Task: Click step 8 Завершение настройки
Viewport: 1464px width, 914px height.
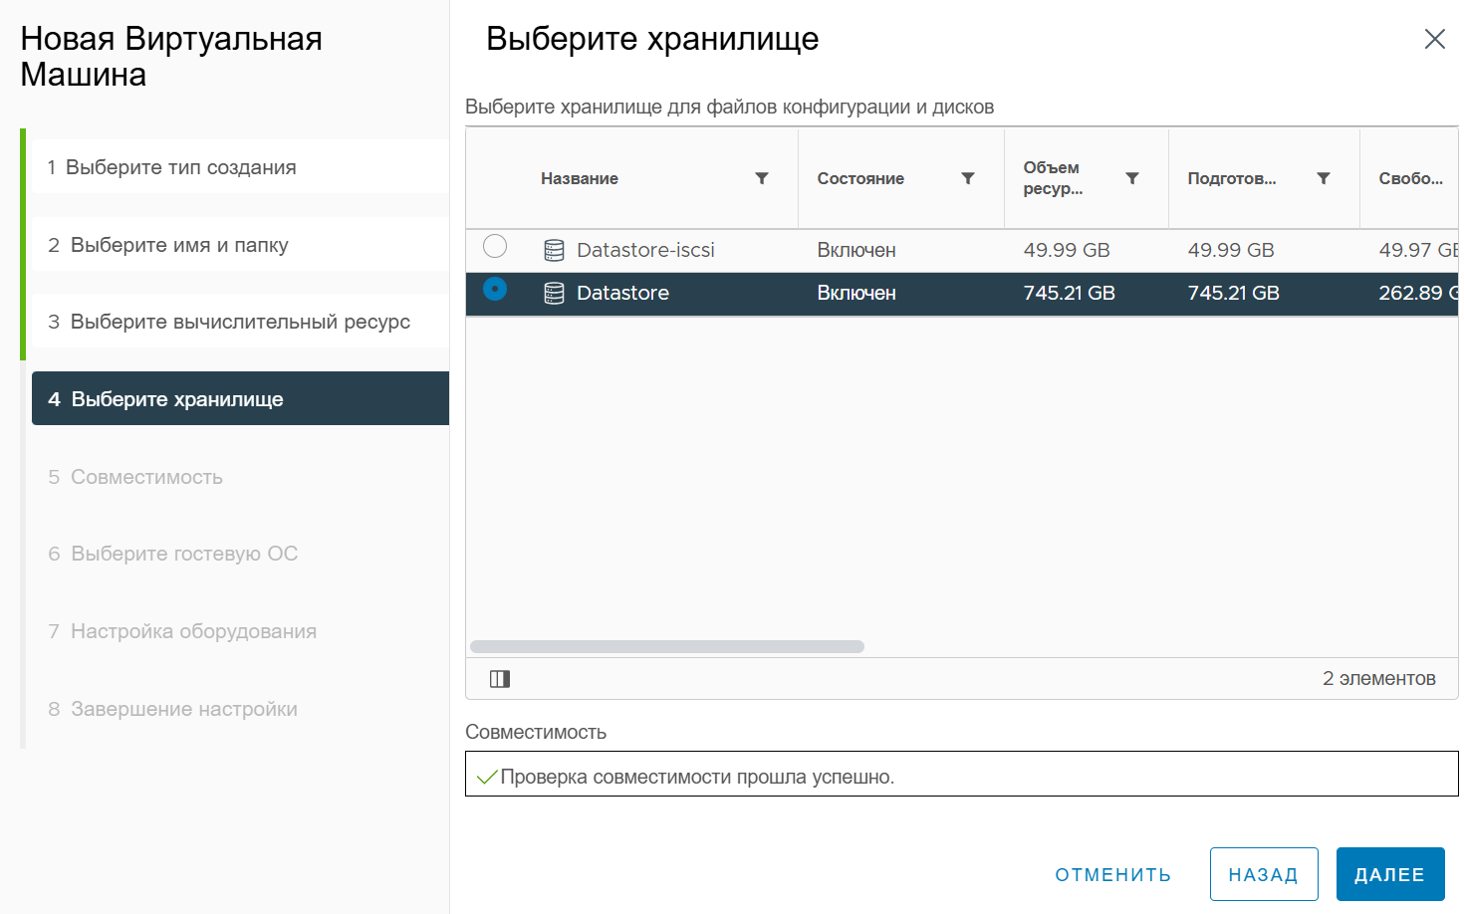Action: click(x=173, y=709)
